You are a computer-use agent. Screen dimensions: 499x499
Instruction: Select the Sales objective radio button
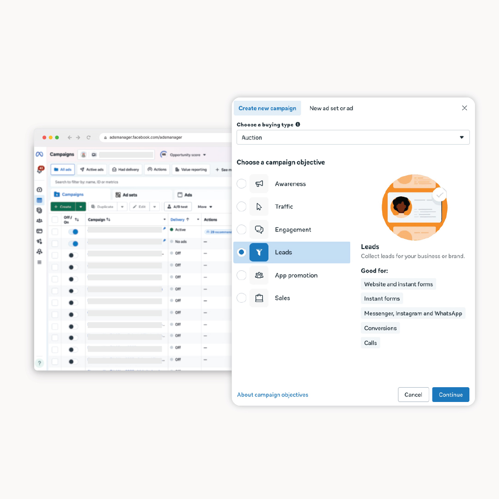pos(241,298)
